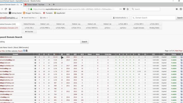This screenshot has height=103, width=183.
Task: Open the Firefox Library icon
Action: point(177,9)
